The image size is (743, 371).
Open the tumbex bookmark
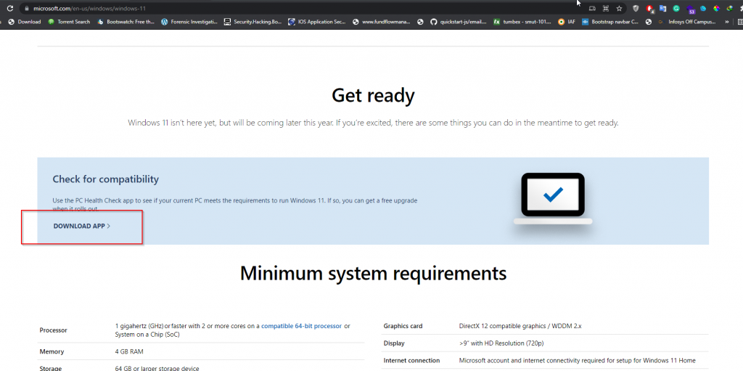(522, 22)
